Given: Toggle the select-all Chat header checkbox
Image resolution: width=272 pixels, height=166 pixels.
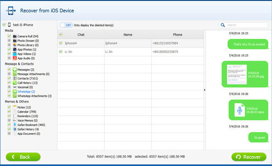Looking at the screenshot, I should click(61, 34).
